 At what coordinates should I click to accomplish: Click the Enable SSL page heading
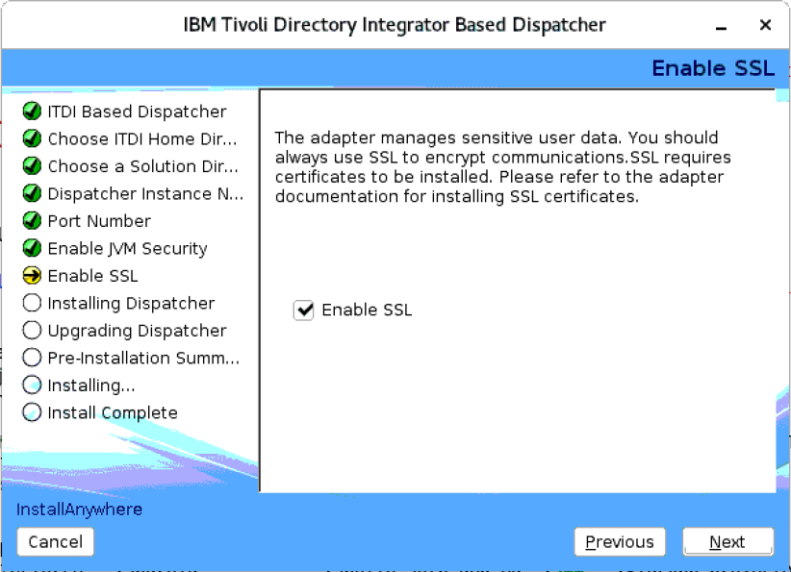(713, 68)
